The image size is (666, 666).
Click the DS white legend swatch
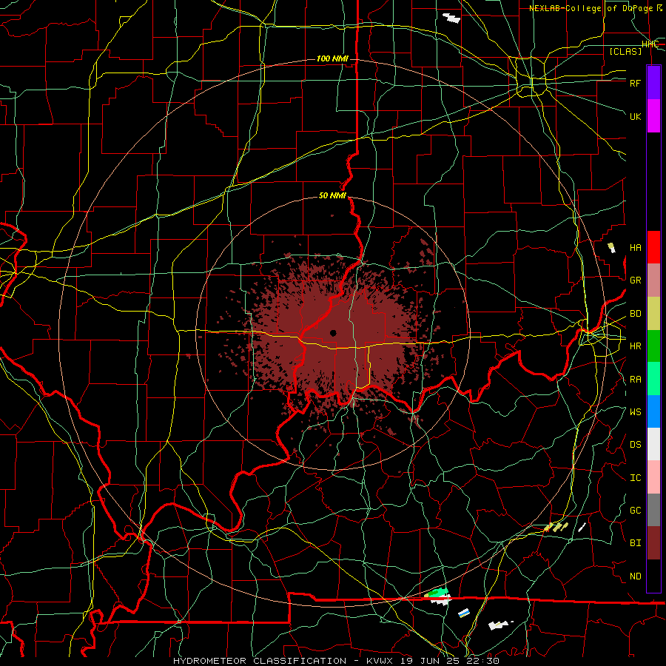653,444
